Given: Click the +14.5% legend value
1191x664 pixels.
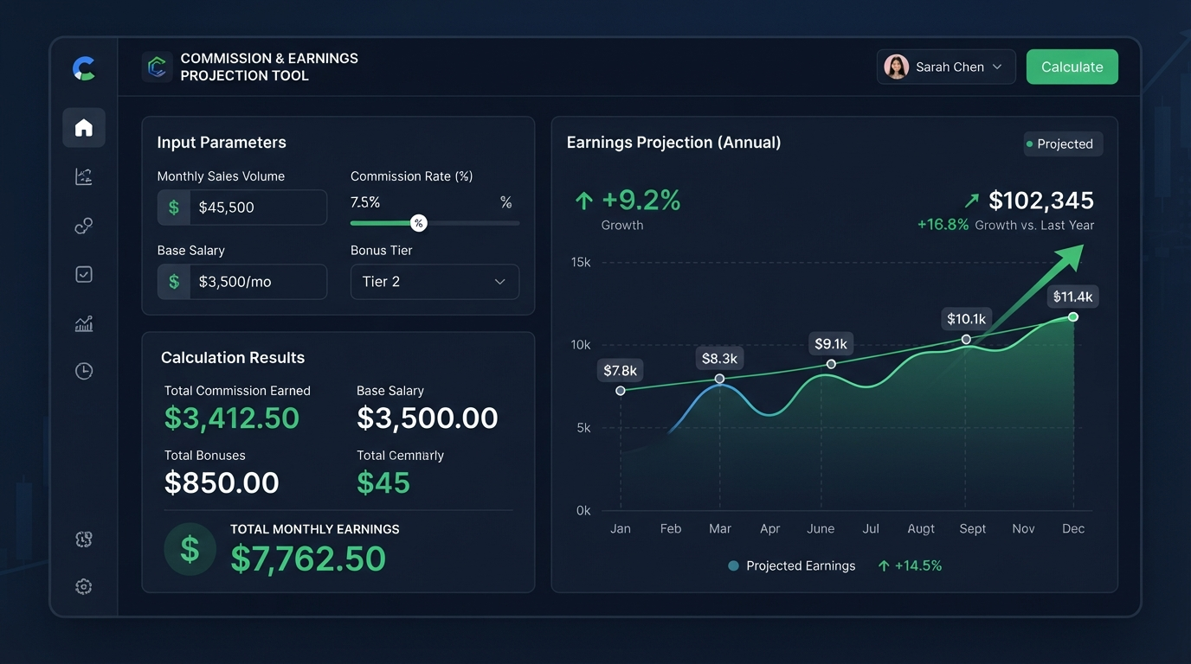Looking at the screenshot, I should [x=918, y=565].
